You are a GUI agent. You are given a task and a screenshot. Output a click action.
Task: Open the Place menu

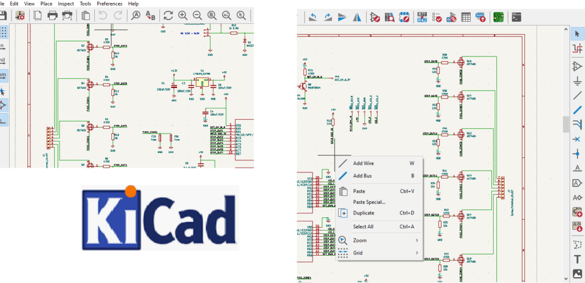(x=46, y=3)
